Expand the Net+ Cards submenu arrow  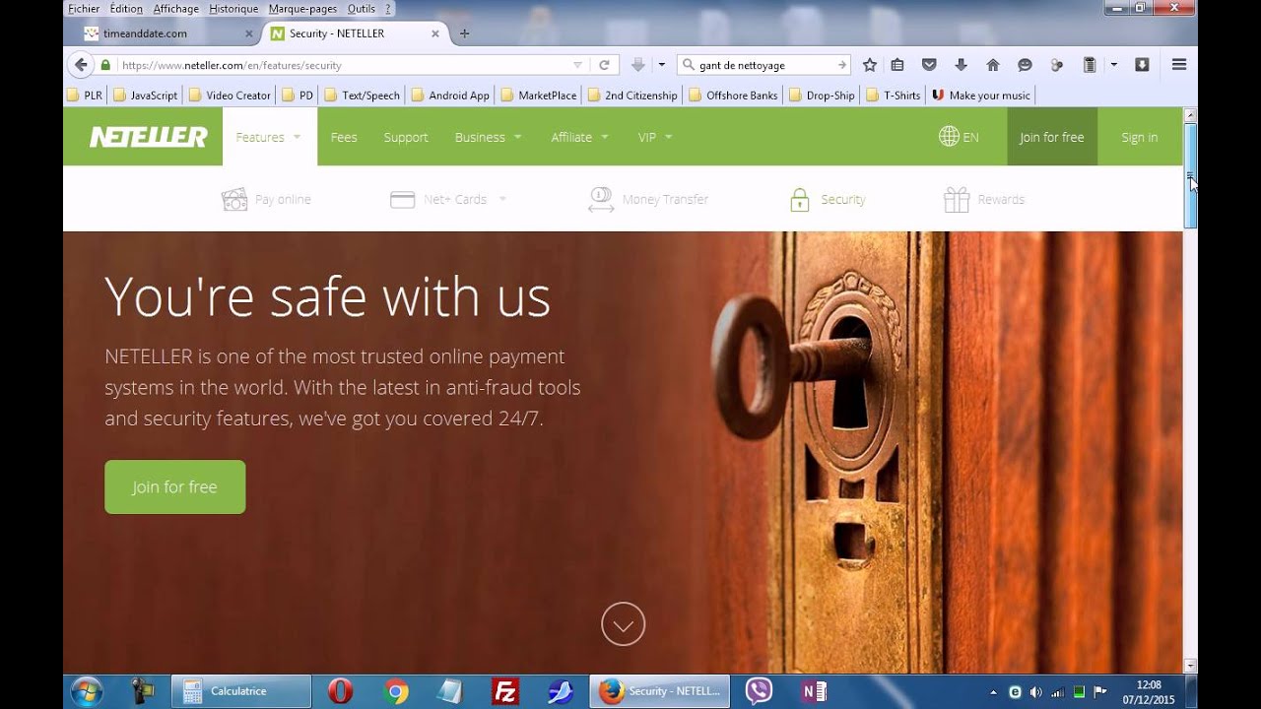[x=502, y=199]
